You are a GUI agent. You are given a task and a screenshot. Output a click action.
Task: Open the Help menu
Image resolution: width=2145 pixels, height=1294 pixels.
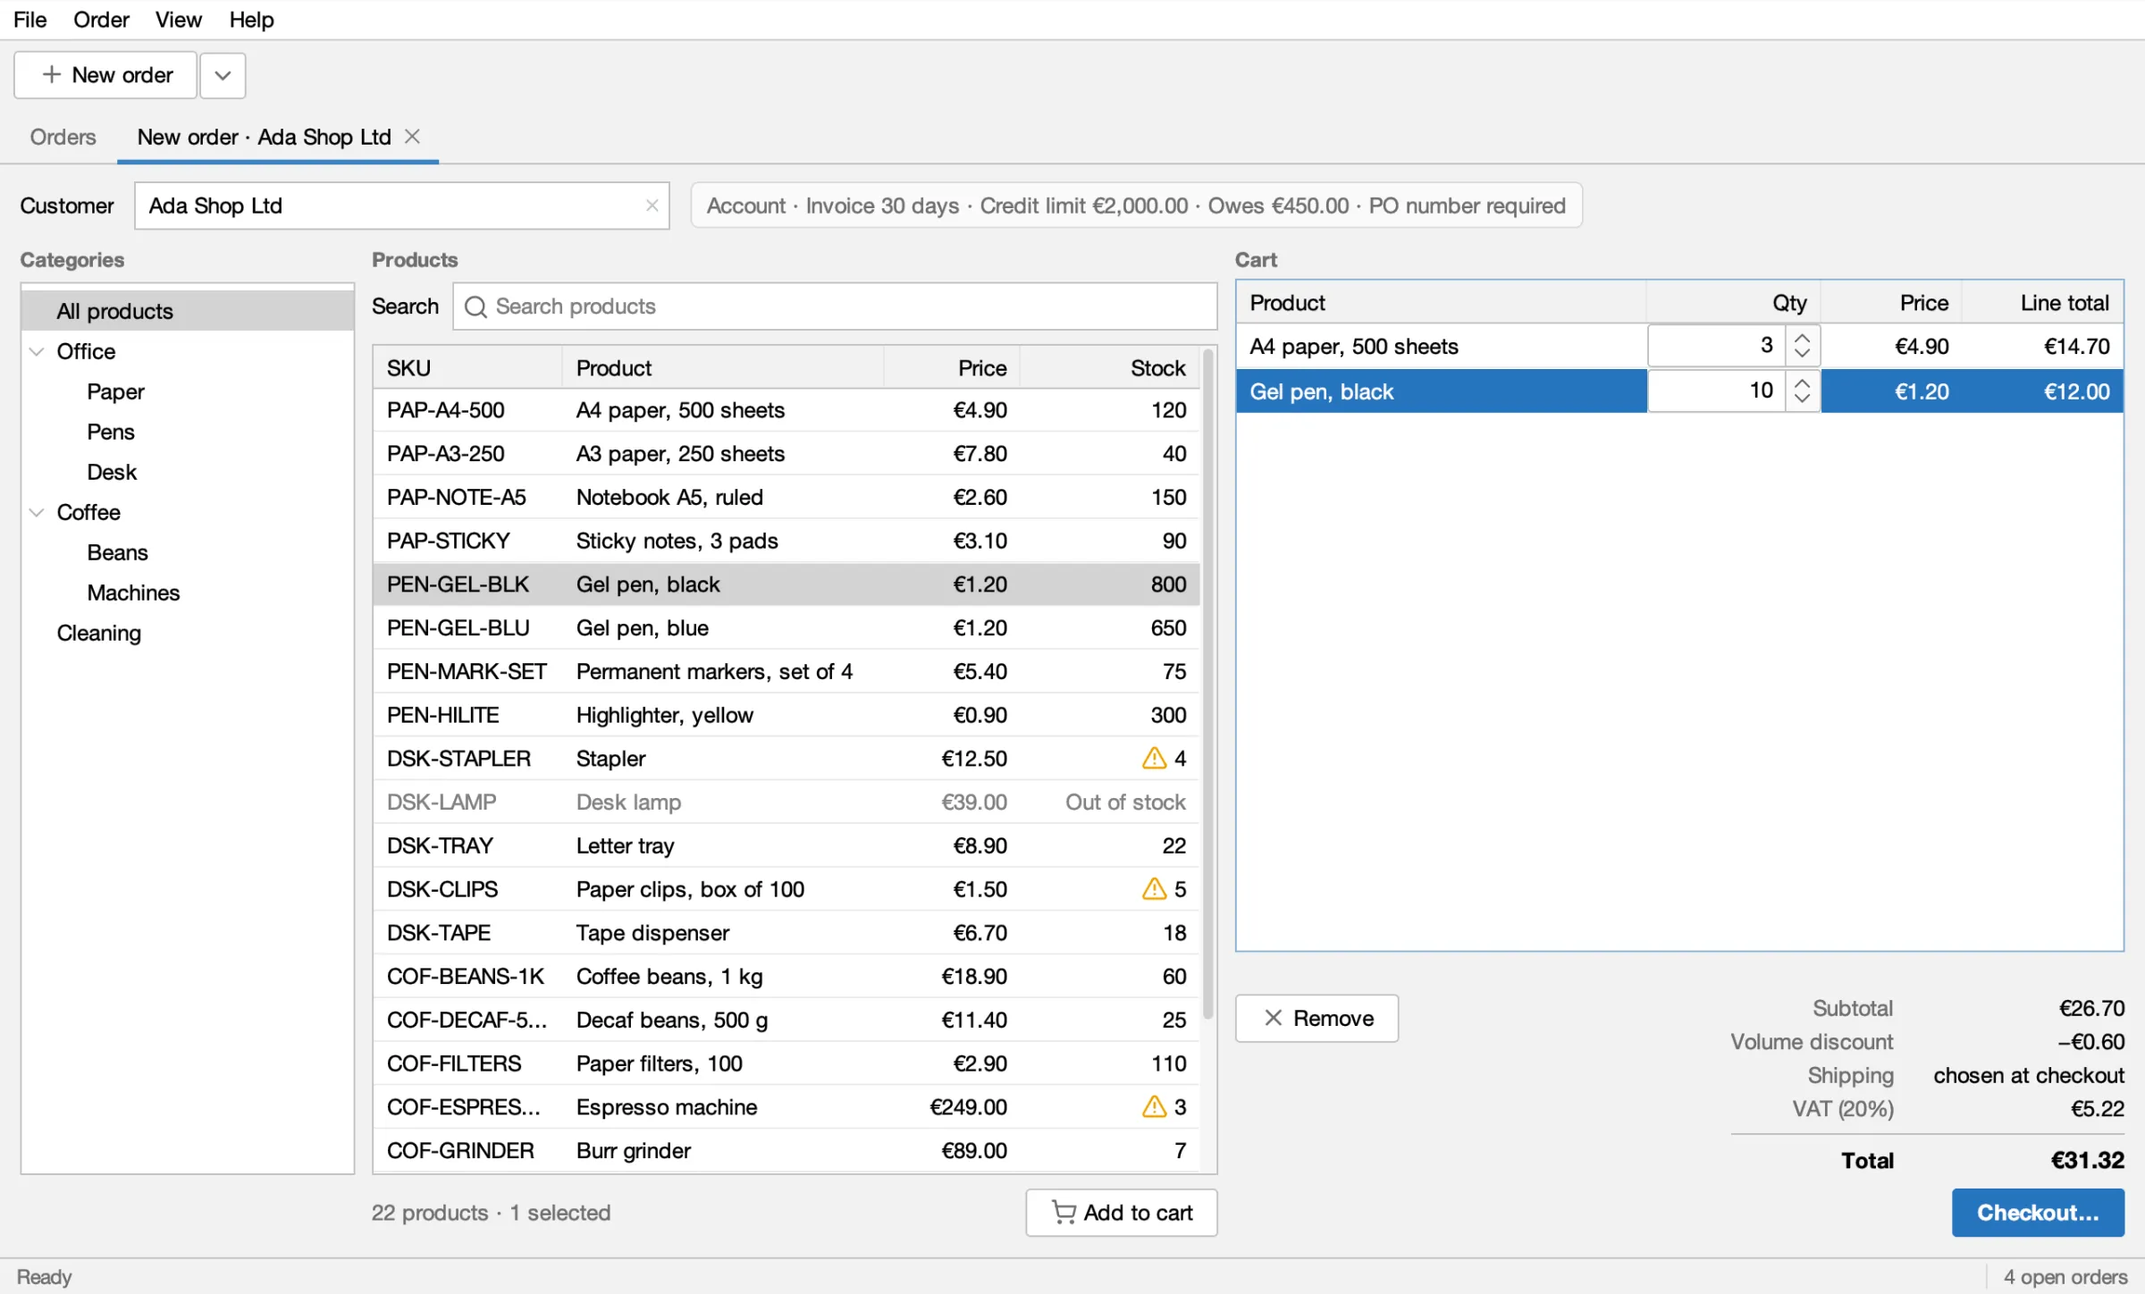pos(251,20)
